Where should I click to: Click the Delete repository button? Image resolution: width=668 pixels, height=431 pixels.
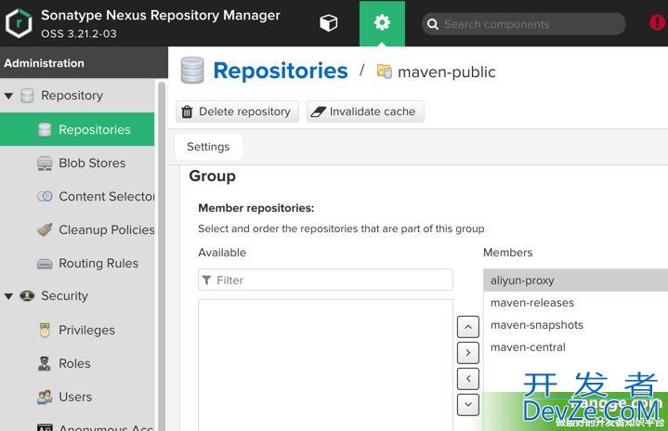click(237, 111)
